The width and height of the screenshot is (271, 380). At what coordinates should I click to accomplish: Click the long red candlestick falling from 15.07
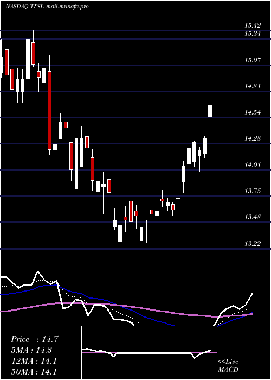(50, 110)
